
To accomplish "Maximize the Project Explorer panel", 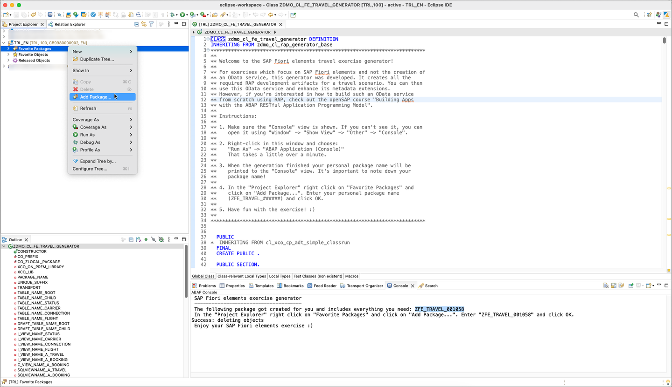I will tap(184, 24).
